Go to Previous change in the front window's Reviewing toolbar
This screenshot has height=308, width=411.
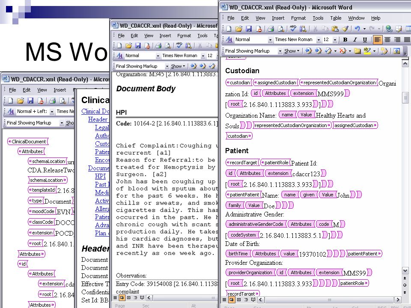point(309,51)
